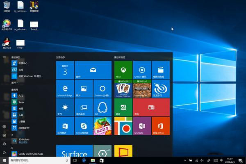Open Maps from most used list

tap(32, 108)
